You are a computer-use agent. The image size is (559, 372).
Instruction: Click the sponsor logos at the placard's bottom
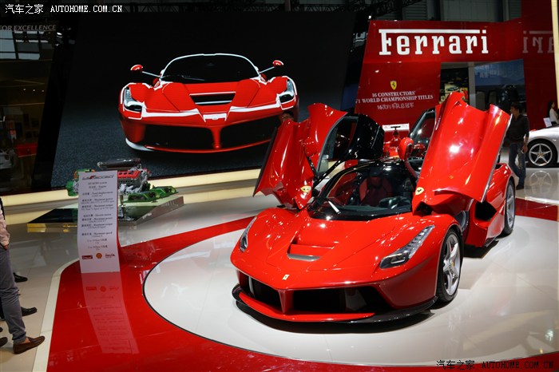(98, 256)
